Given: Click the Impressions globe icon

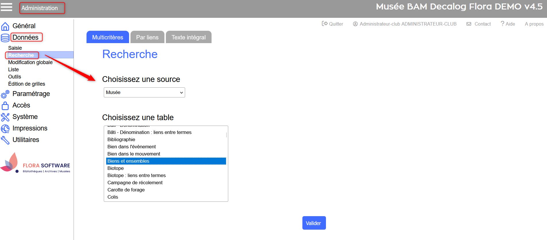Looking at the screenshot, I should click(x=5, y=128).
